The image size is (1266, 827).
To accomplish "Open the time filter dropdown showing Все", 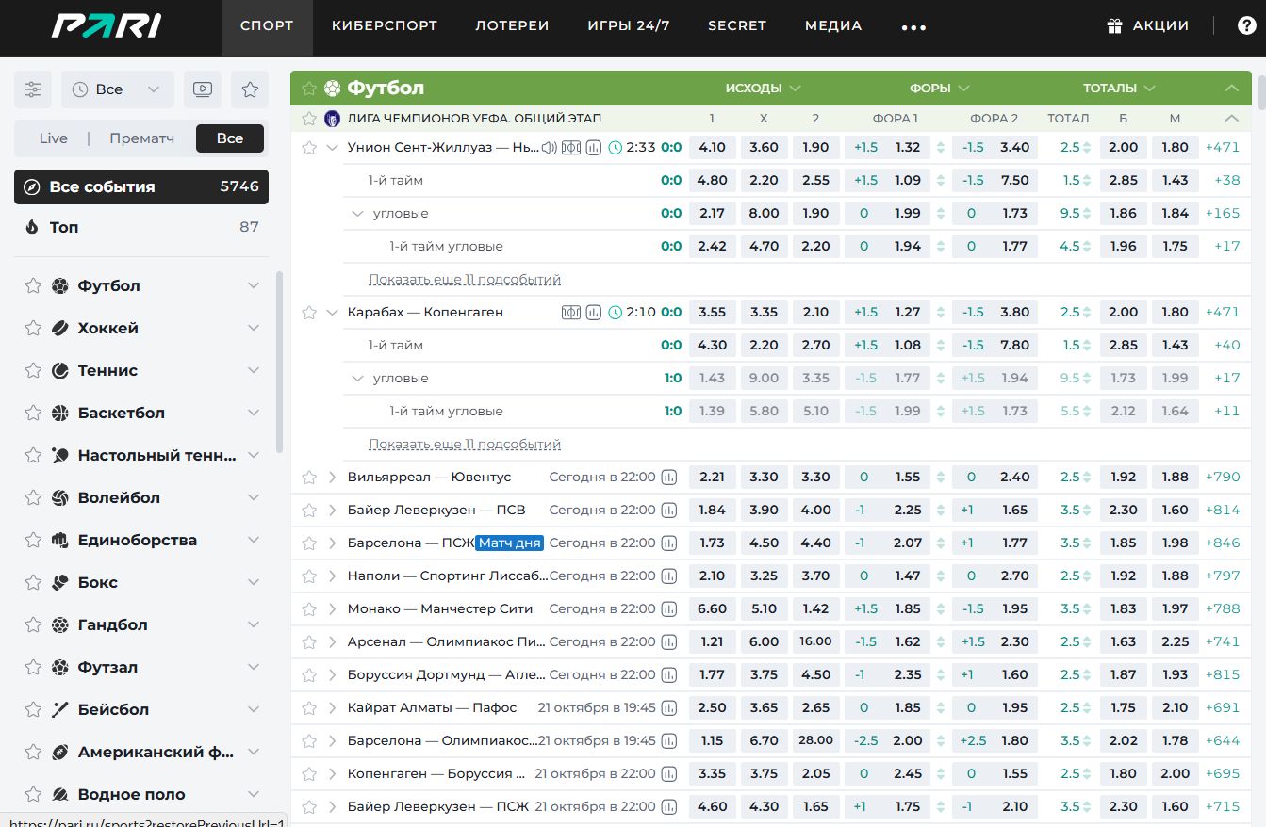I will tap(118, 89).
